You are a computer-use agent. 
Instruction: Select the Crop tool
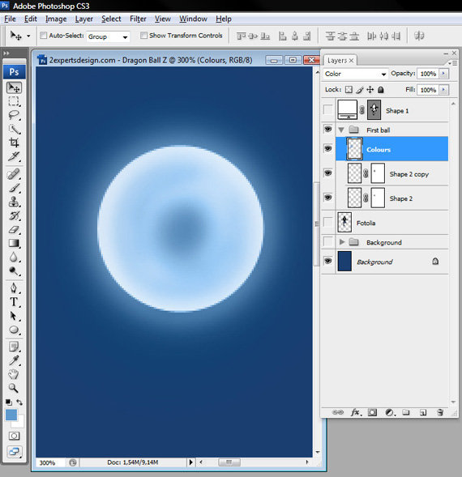[14, 143]
